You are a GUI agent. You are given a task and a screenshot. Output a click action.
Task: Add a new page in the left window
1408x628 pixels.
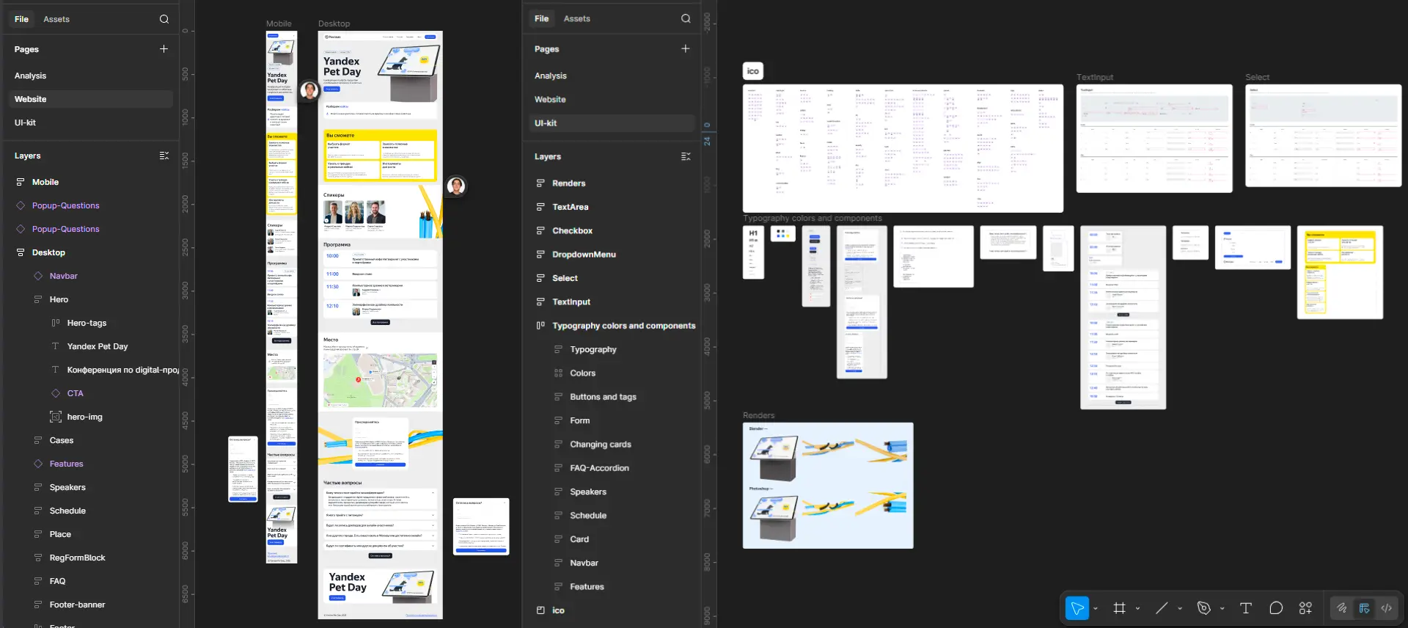tap(164, 49)
